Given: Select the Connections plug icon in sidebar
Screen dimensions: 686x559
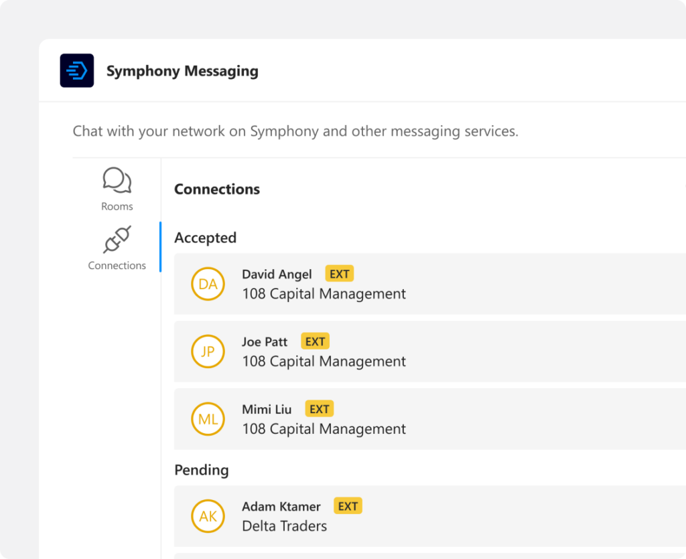Looking at the screenshot, I should coord(117,240).
